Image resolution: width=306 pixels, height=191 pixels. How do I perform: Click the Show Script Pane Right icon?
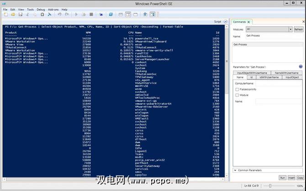point(128,15)
